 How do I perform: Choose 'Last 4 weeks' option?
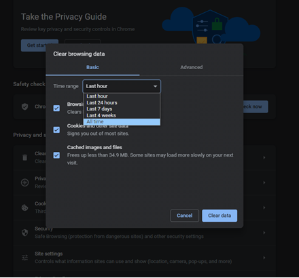(x=122, y=115)
